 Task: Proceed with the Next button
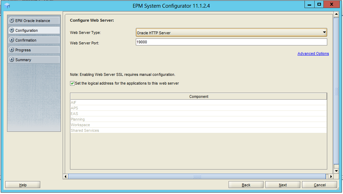coord(283,185)
